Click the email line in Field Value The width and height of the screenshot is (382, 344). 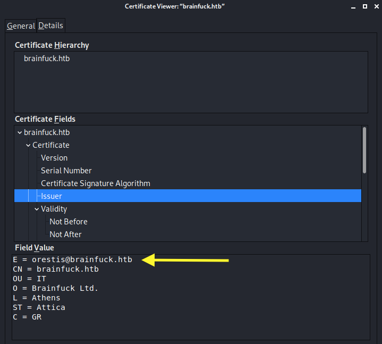point(73,259)
